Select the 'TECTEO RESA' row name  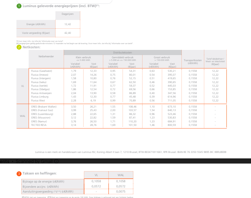[x=39, y=125]
